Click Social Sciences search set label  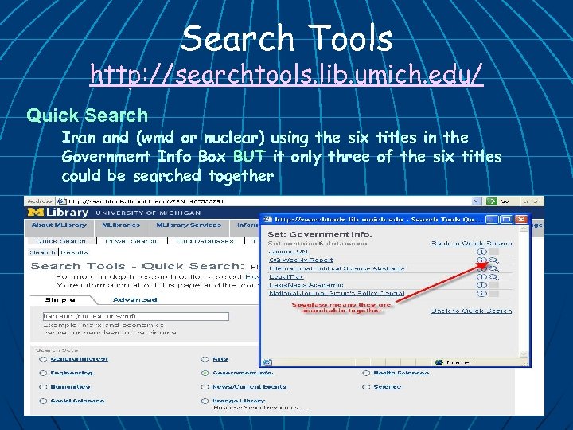tap(77, 401)
